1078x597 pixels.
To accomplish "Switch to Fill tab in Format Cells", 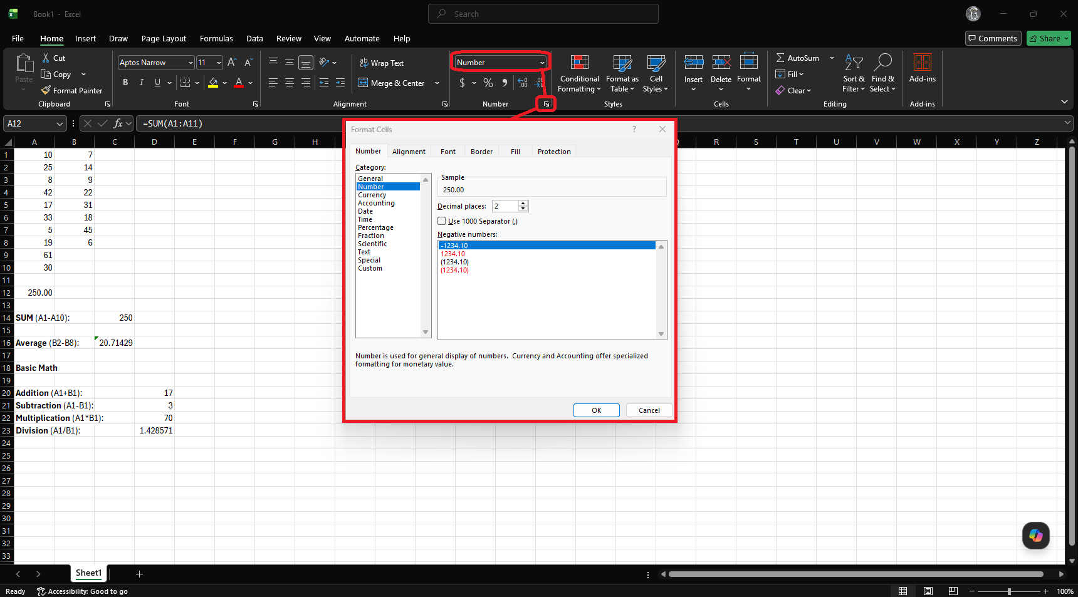I will (515, 152).
